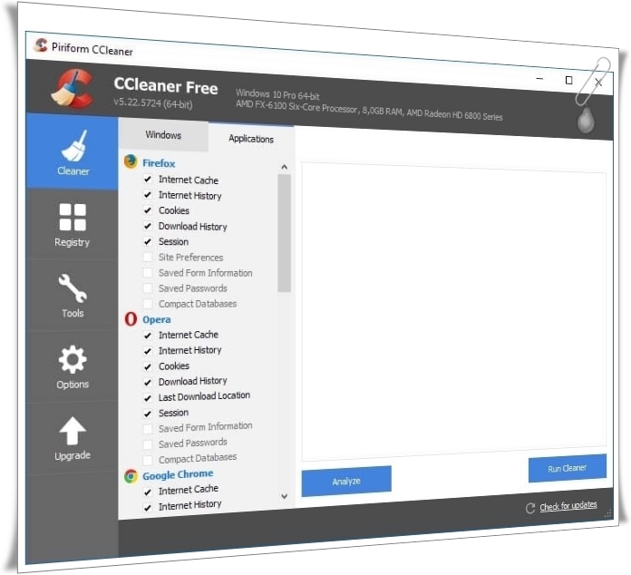Click the Upgrade arrow icon
This screenshot has width=631, height=575.
click(73, 431)
